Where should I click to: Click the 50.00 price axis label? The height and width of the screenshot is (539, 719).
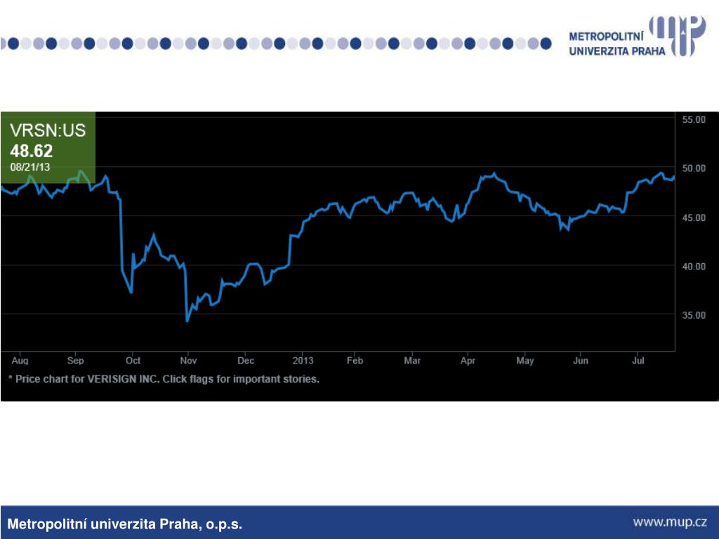(x=694, y=168)
